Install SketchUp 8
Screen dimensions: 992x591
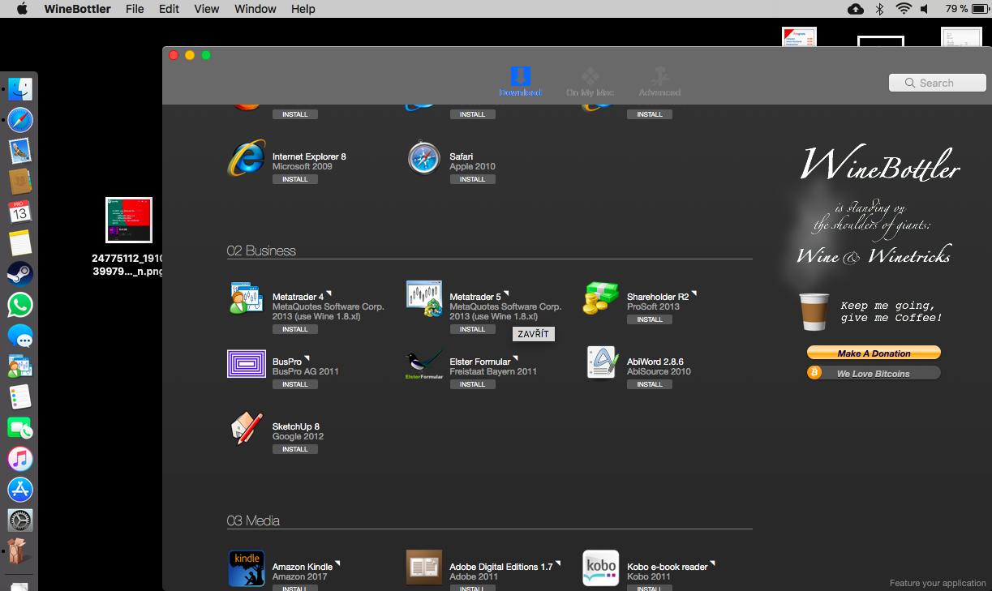pyautogui.click(x=295, y=449)
